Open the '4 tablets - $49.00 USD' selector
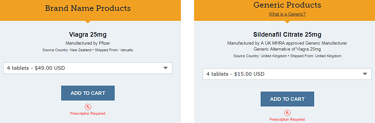The height and width of the screenshot is (123, 375). click(x=88, y=68)
